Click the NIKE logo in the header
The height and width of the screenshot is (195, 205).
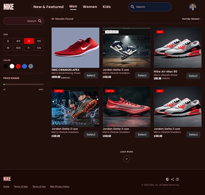point(9,7)
